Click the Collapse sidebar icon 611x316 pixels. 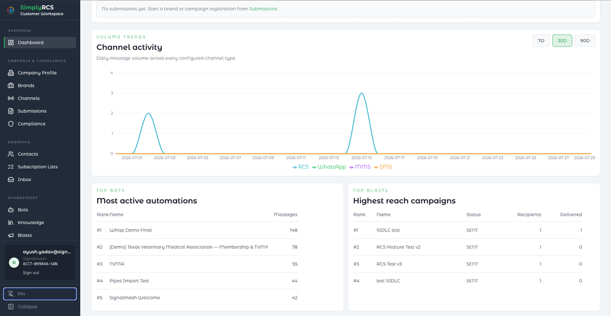pos(11,307)
